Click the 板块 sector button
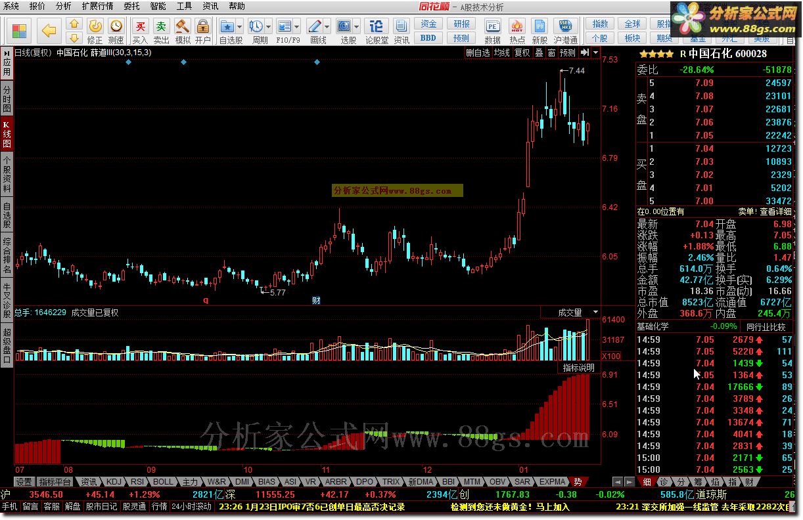Image resolution: width=803 pixels, height=520 pixels. pyautogui.click(x=632, y=38)
